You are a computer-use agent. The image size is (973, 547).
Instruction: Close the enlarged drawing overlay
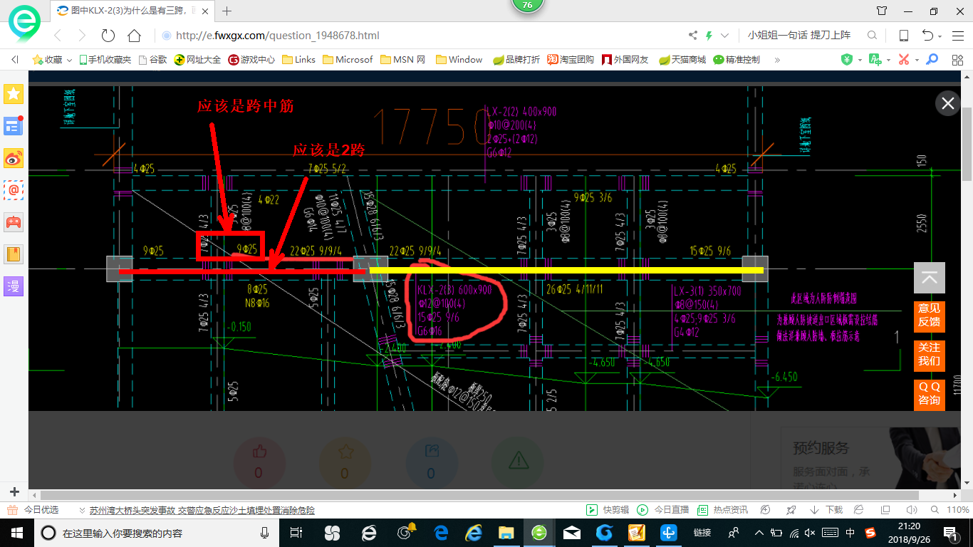point(948,103)
